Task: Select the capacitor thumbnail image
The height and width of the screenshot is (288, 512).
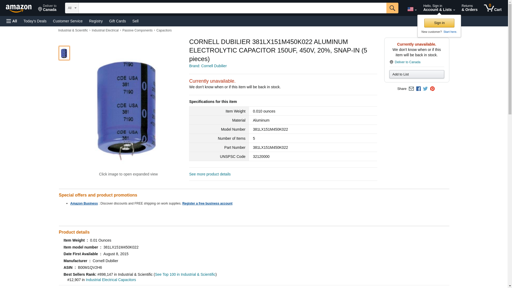Action: click(x=64, y=53)
